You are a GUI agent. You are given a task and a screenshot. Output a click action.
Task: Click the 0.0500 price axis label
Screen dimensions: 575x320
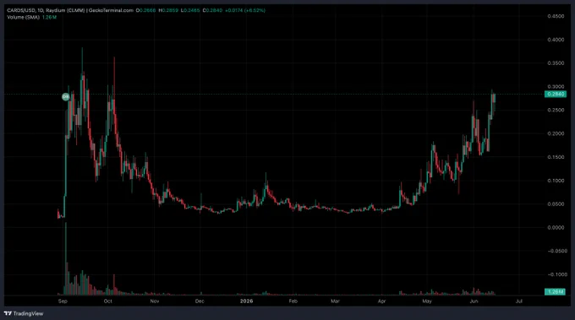tap(556, 204)
